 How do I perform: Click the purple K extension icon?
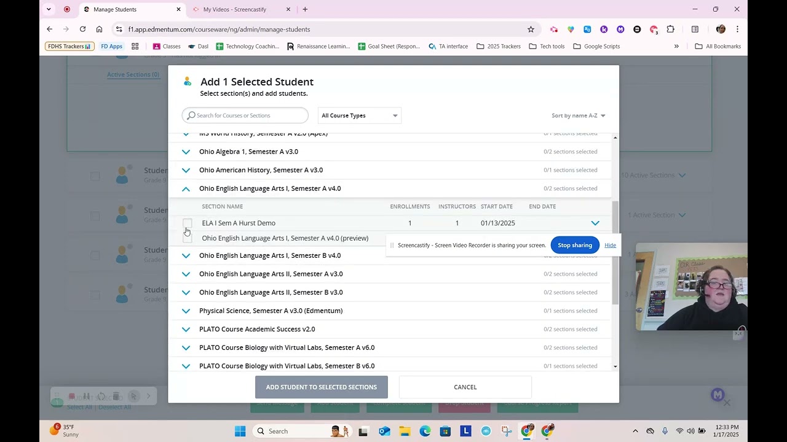point(604,29)
